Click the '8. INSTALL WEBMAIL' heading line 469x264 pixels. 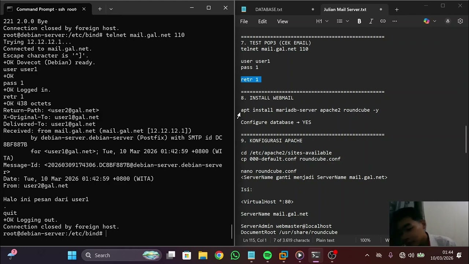[267, 98]
